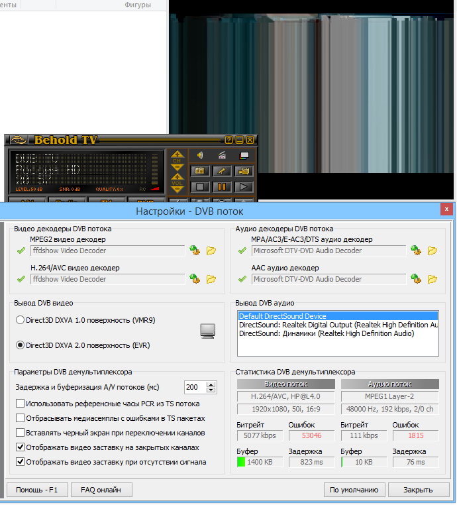
Task: Increase A/V buffering delay with up stepper
Action: (211, 384)
